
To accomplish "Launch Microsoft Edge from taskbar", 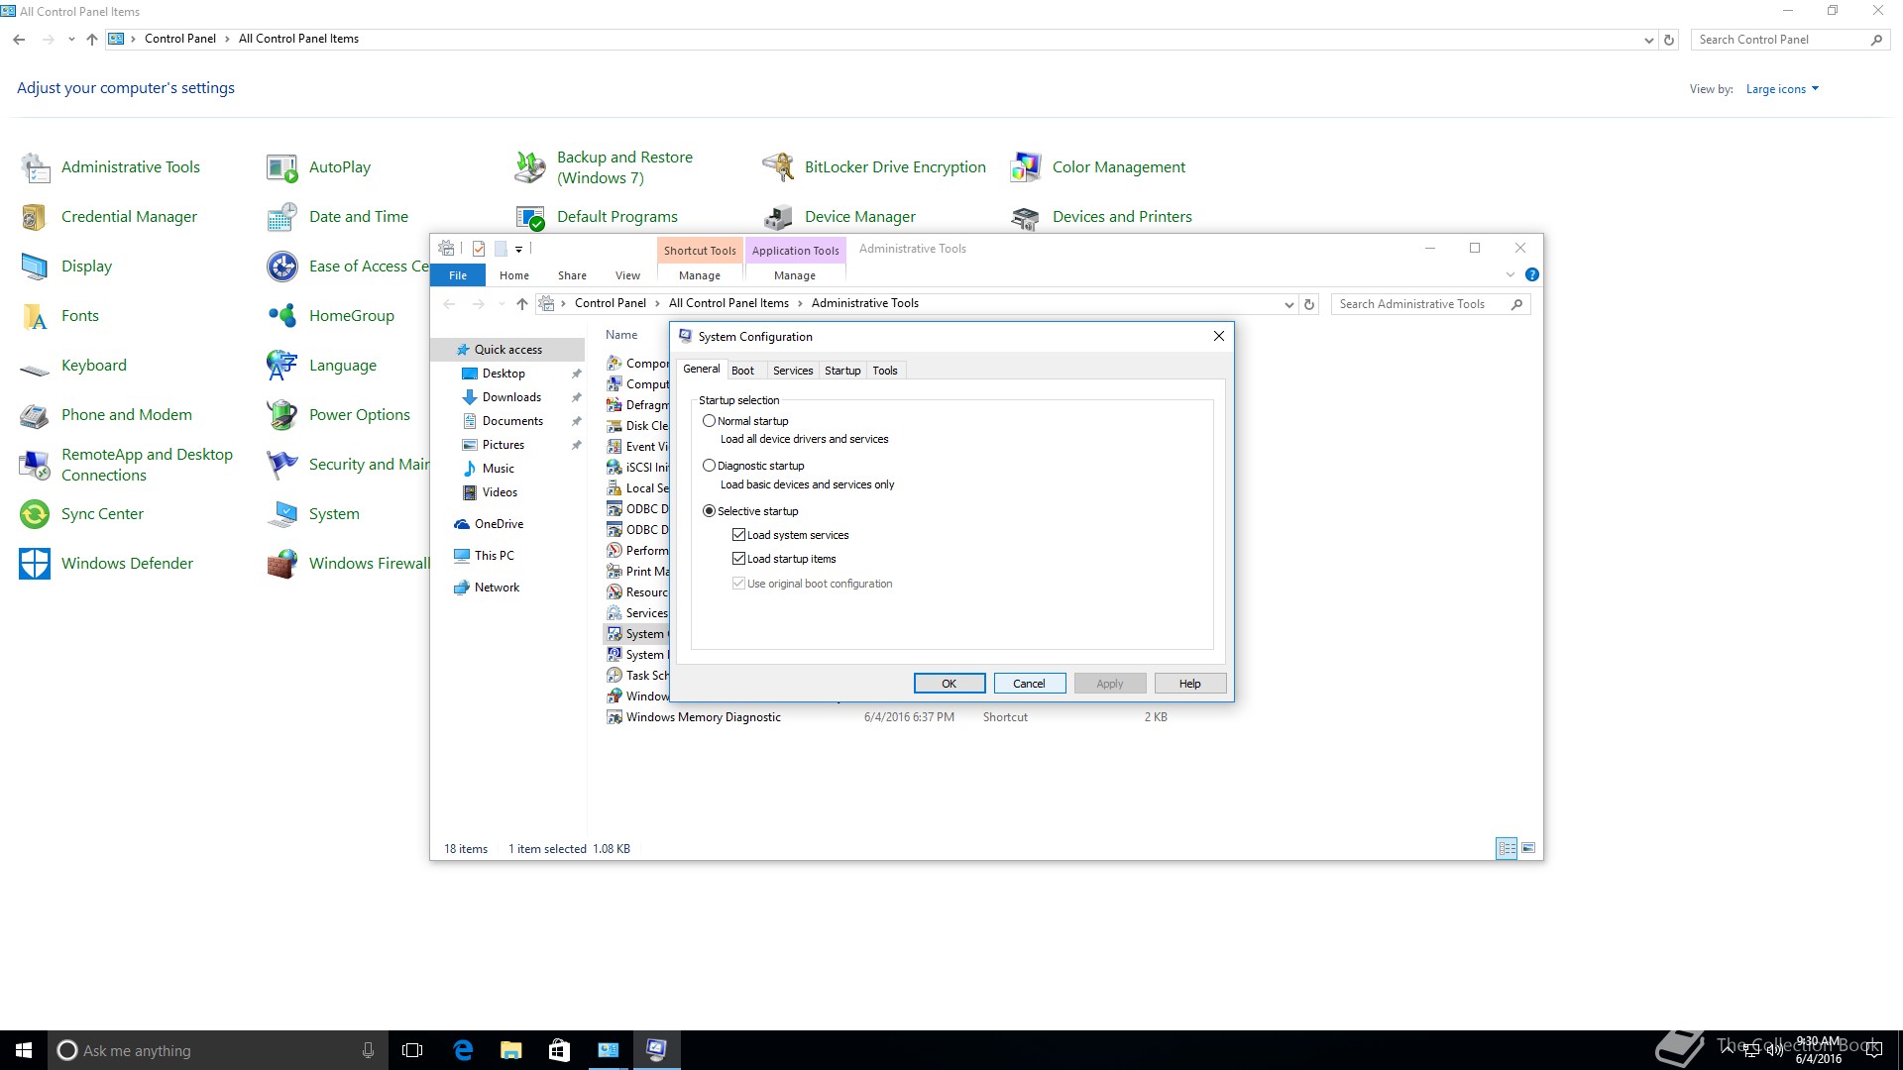I will pos(463,1050).
